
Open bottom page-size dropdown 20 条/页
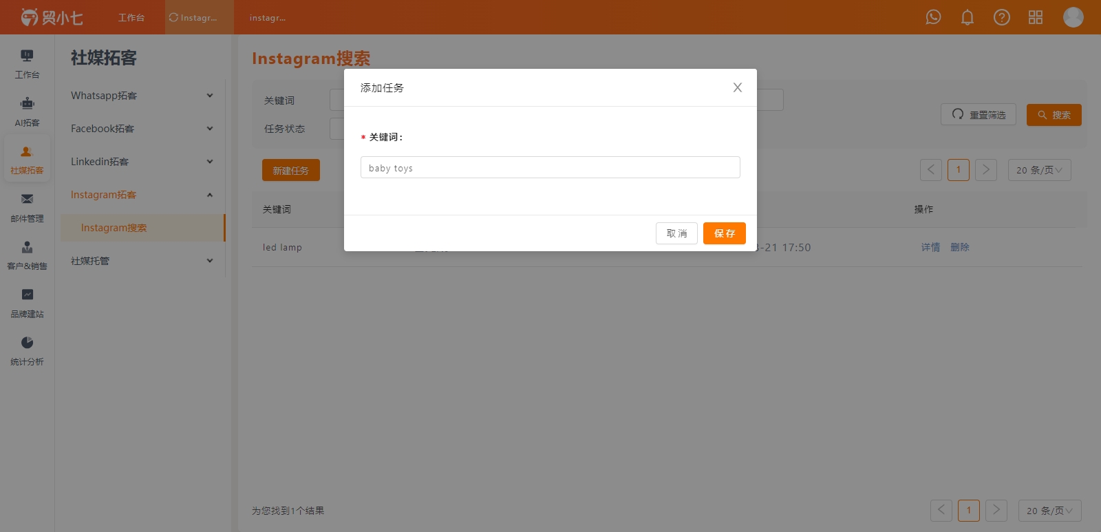(1049, 511)
